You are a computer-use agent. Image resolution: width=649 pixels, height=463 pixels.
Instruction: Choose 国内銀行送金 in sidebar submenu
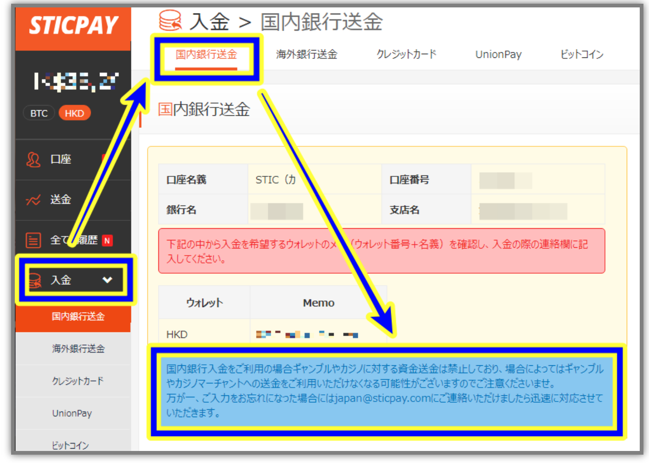pos(73,317)
